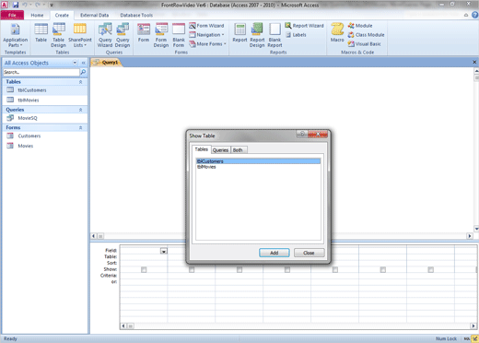479x343 pixels.
Task: Close the Show Table dialog via Close button
Action: coord(309,253)
